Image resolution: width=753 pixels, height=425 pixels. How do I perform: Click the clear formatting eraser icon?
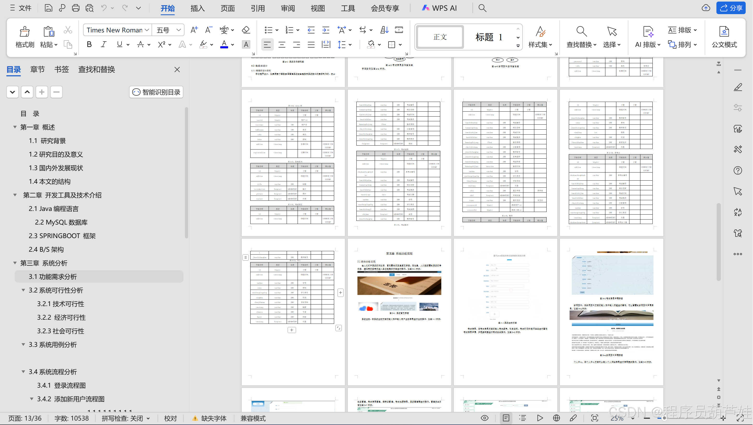(x=246, y=30)
